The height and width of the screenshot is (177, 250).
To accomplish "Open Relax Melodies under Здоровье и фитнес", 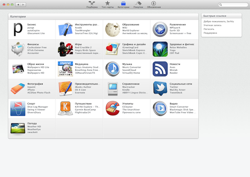I will [178, 47].
